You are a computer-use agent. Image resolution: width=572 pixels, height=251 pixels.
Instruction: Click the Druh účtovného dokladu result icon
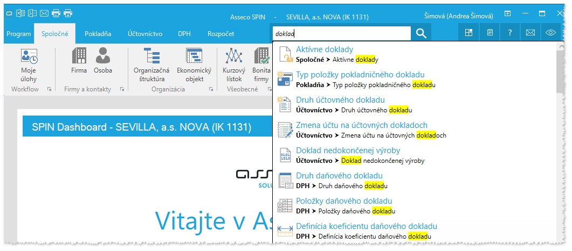click(285, 105)
